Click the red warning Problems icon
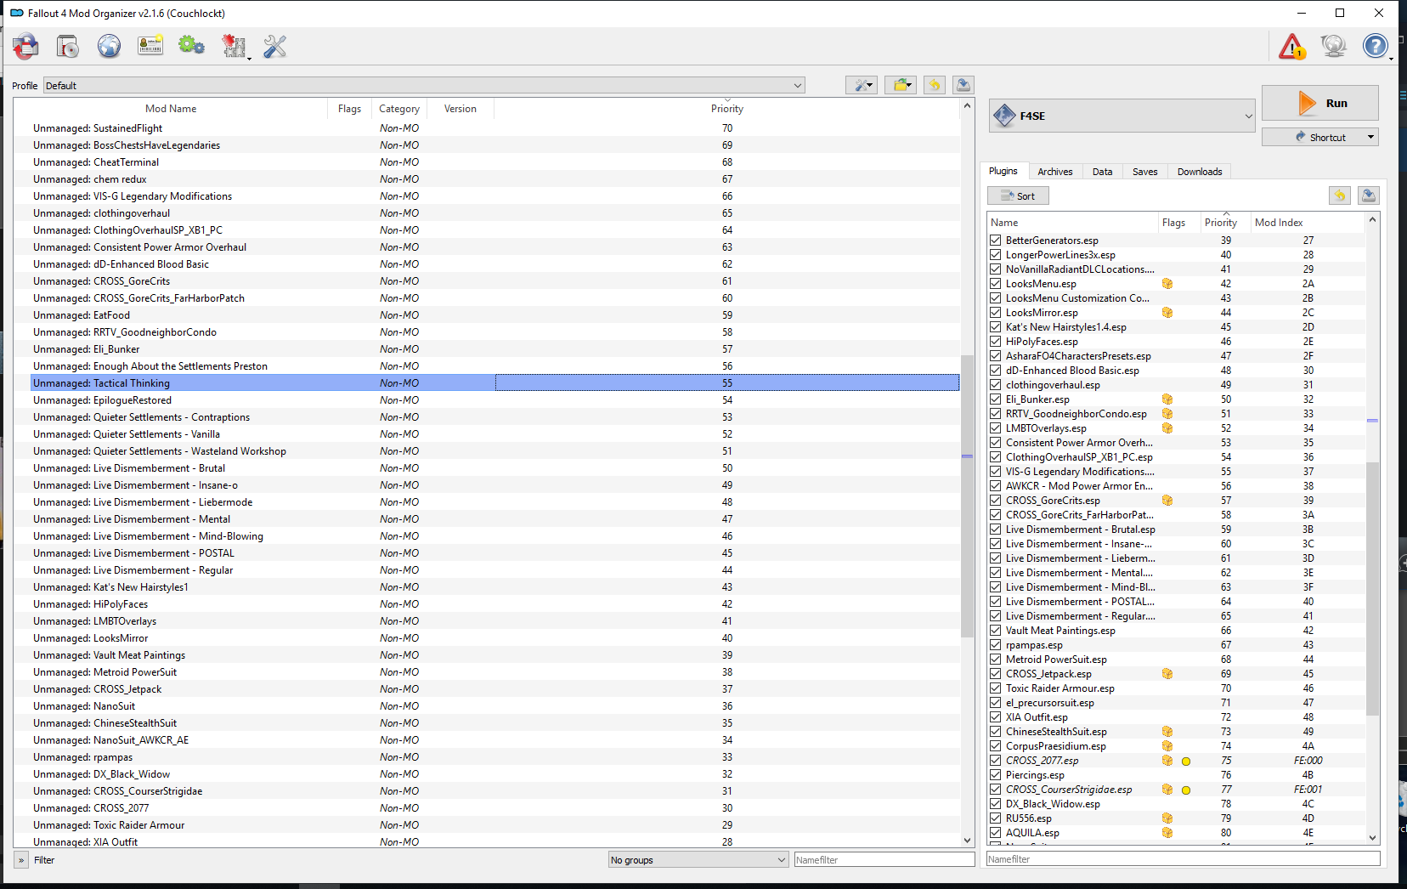The width and height of the screenshot is (1407, 889). click(x=1291, y=46)
